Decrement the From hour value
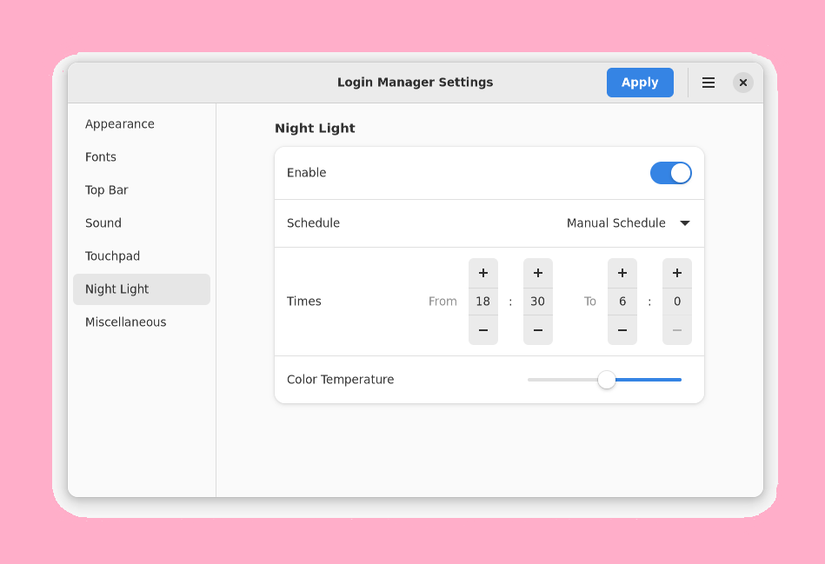This screenshot has height=564, width=825. point(483,330)
